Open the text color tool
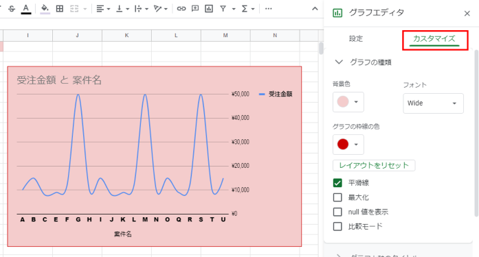This screenshot has width=479, height=257. 26,9
